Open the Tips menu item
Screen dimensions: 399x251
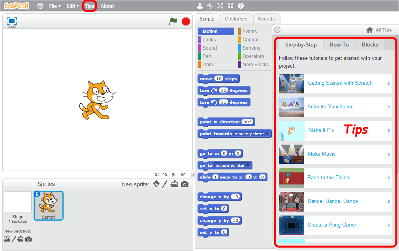[x=90, y=6]
